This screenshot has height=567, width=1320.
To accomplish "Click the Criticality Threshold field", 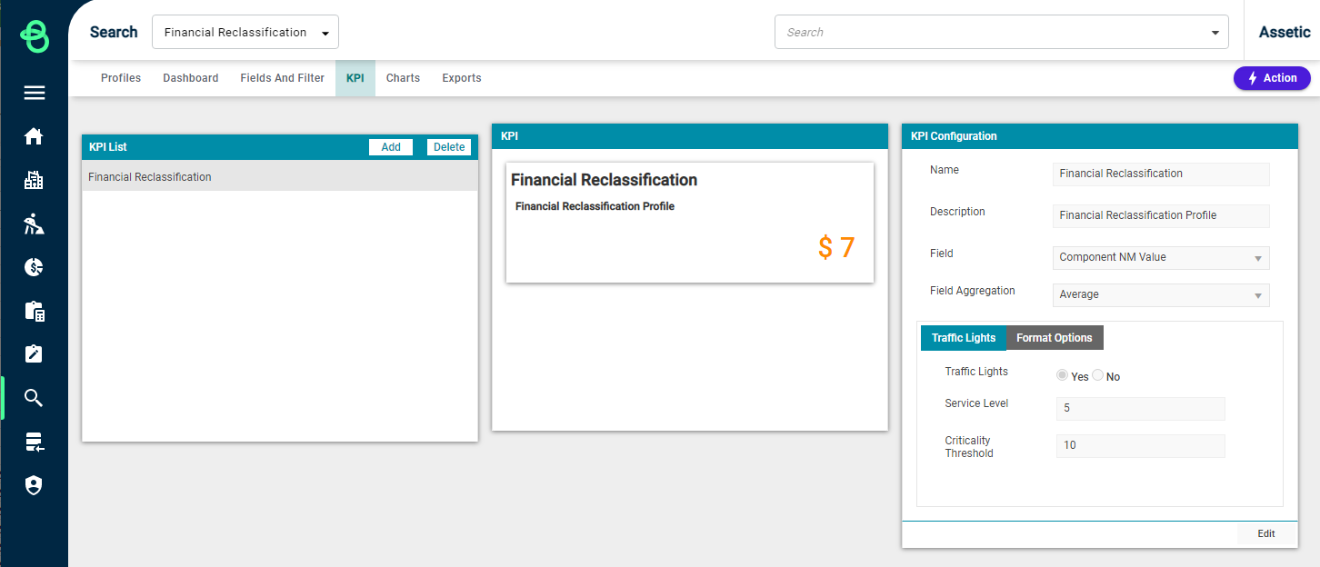I will click(1140, 445).
